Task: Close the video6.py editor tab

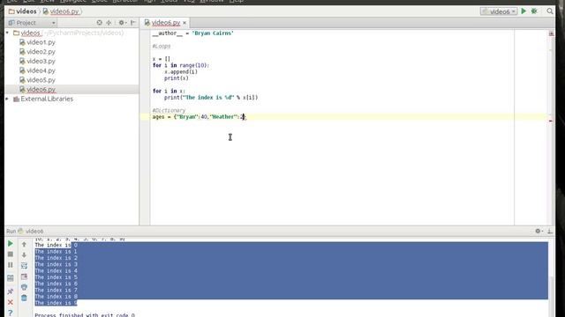Action: click(x=185, y=23)
